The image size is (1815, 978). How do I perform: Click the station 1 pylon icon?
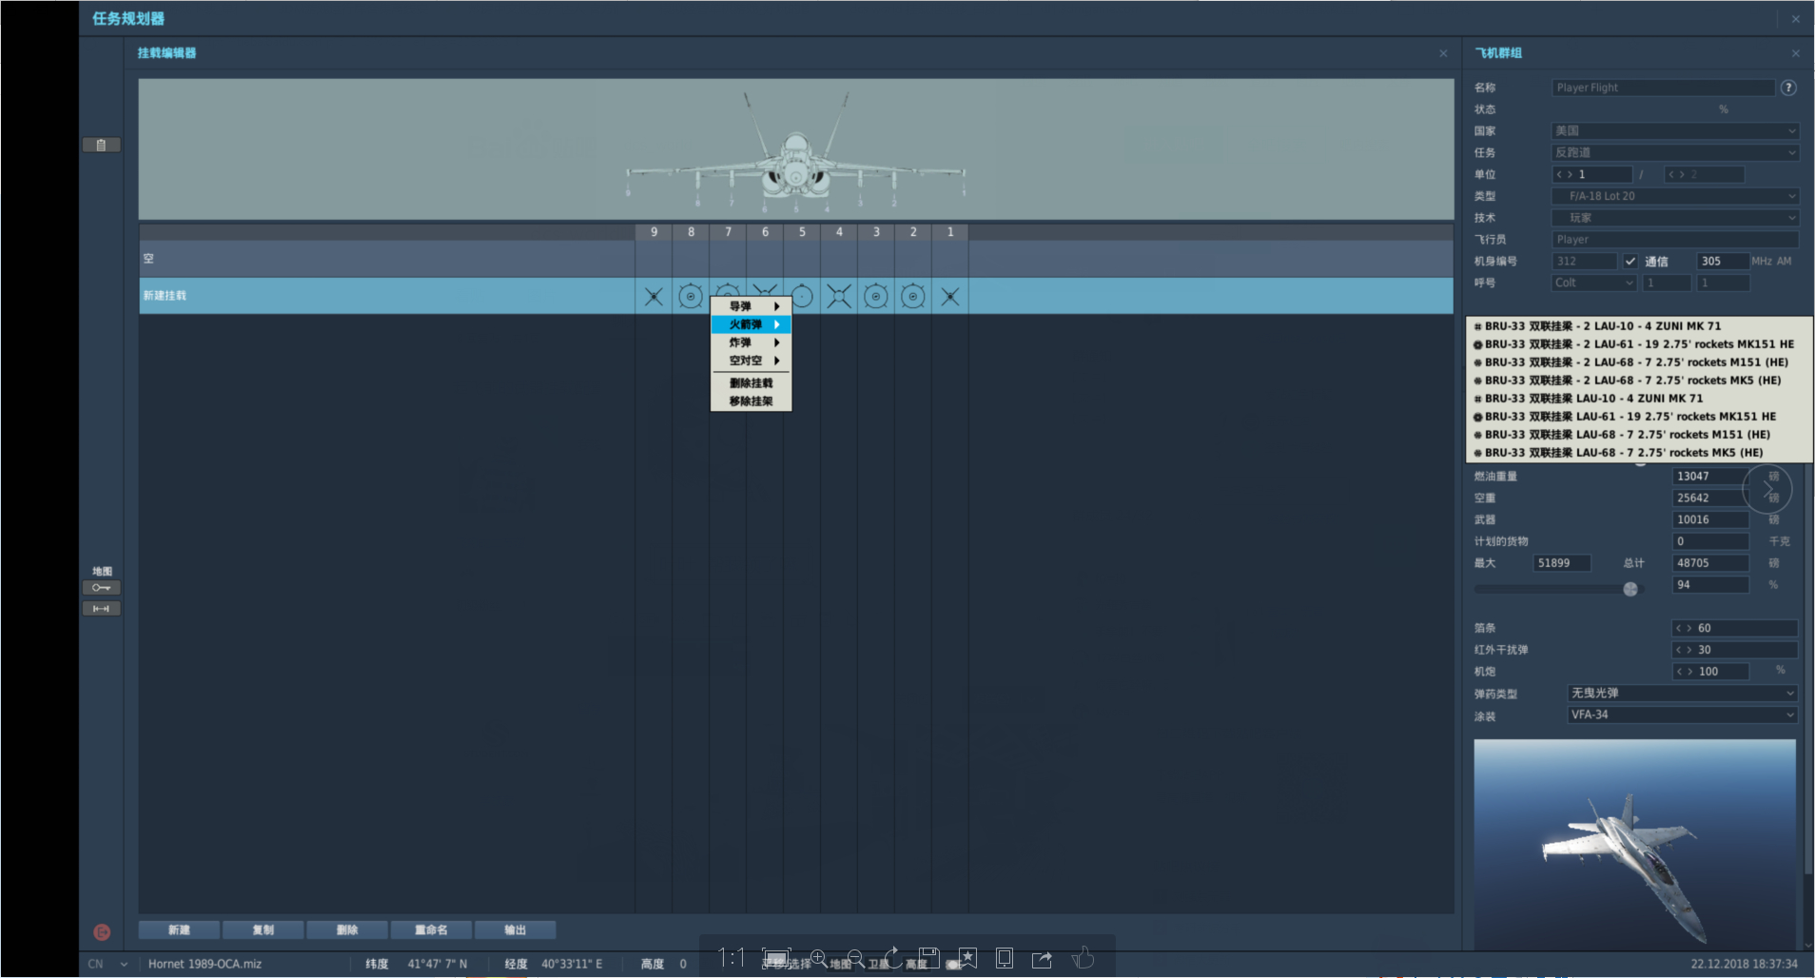point(950,297)
